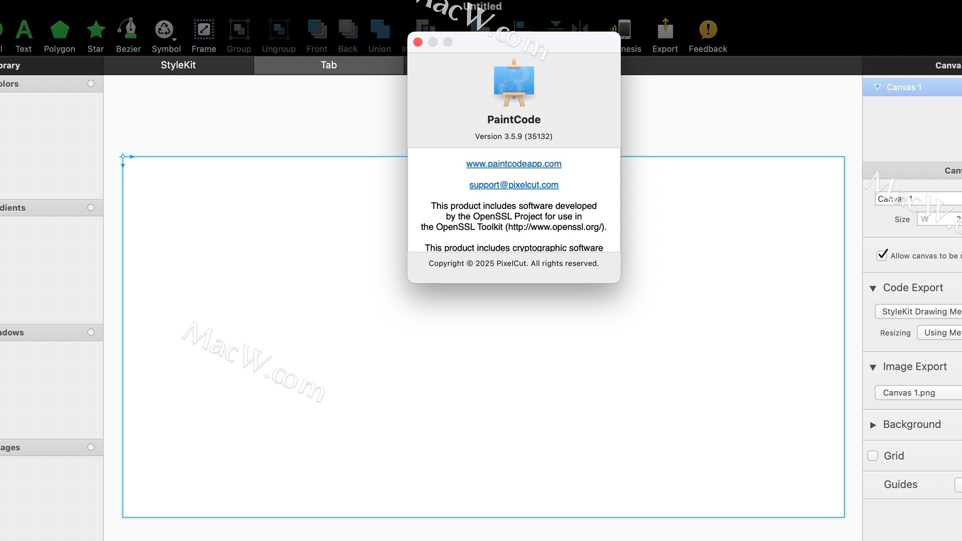Image resolution: width=962 pixels, height=541 pixels.
Task: Click the Resizing label
Action: click(895, 333)
